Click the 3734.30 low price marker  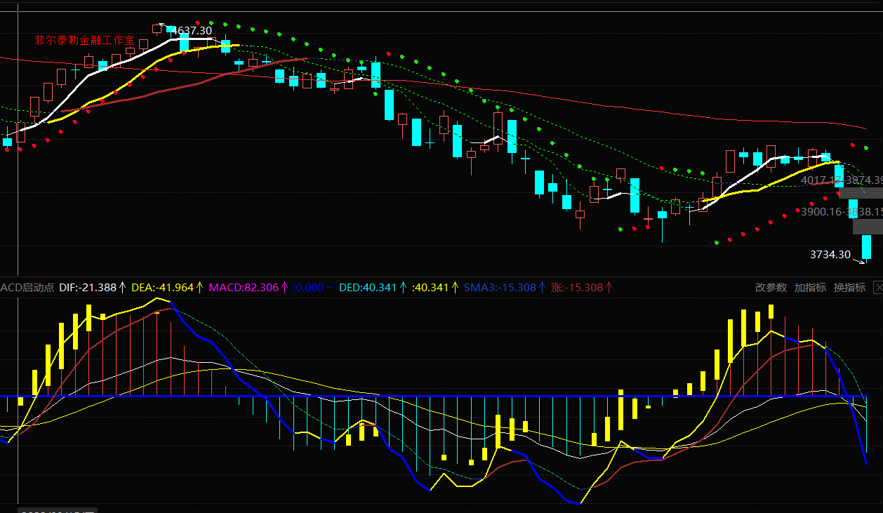(x=830, y=255)
